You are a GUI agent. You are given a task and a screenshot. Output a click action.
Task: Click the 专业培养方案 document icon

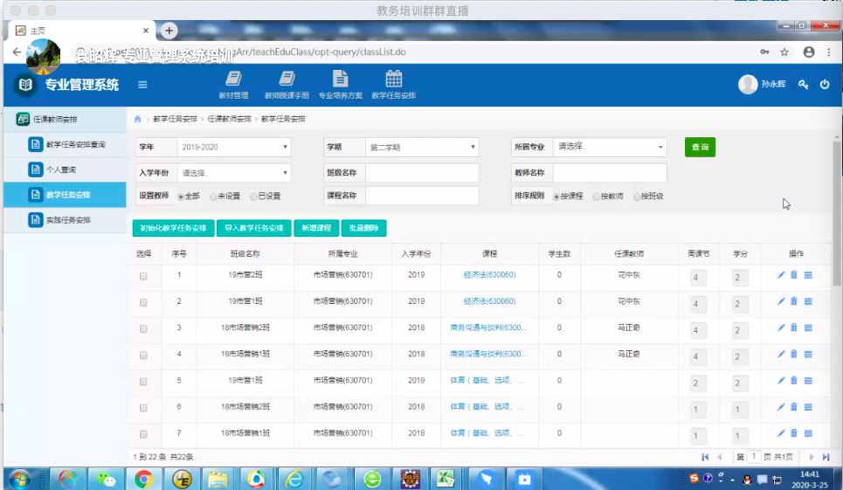click(x=340, y=79)
